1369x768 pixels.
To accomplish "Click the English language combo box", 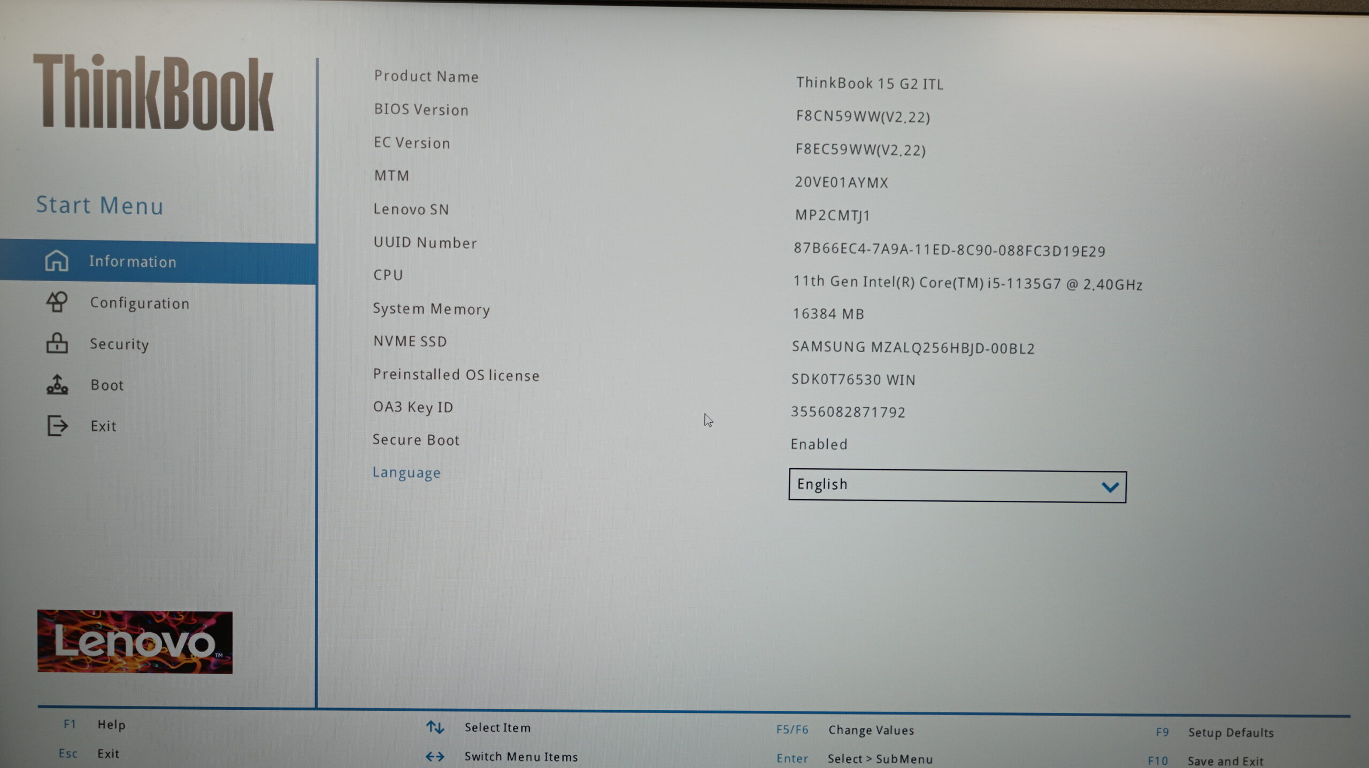I will [941, 485].
